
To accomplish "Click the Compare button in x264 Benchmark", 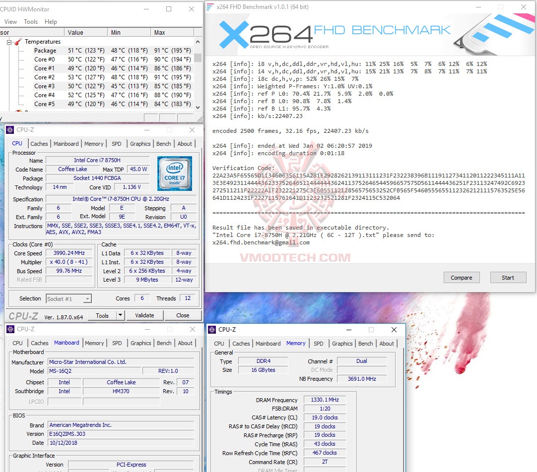I will click(x=461, y=278).
